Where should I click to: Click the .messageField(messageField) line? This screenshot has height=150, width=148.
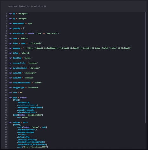click(x=31, y=142)
